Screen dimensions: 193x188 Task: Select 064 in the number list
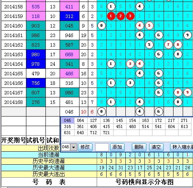80,120
